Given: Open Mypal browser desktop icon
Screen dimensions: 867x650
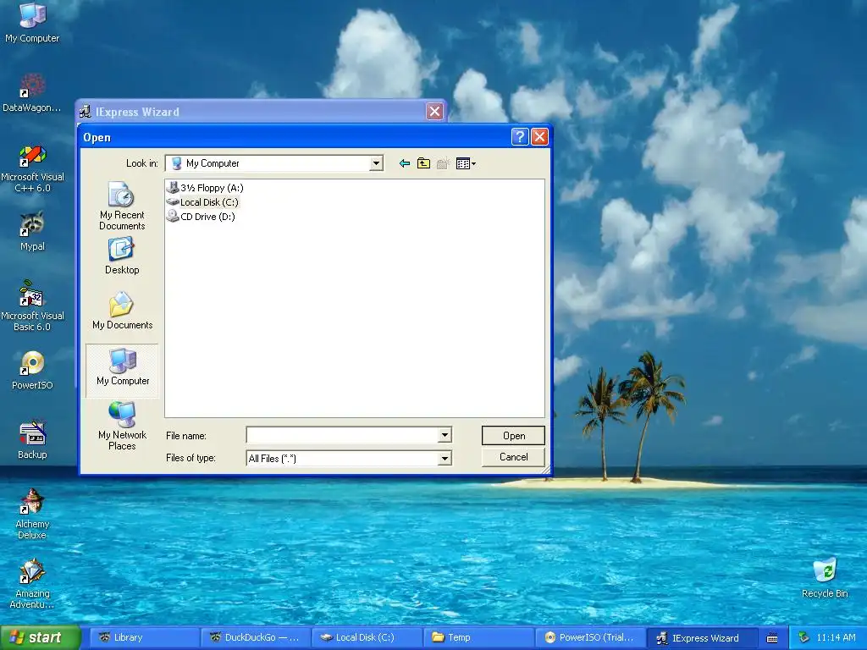Looking at the screenshot, I should click(32, 231).
